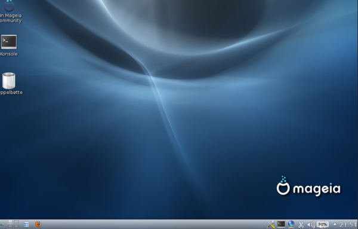
Task: Switch to top-right virtual desktop in pager
Action: pyautogui.click(x=16, y=222)
